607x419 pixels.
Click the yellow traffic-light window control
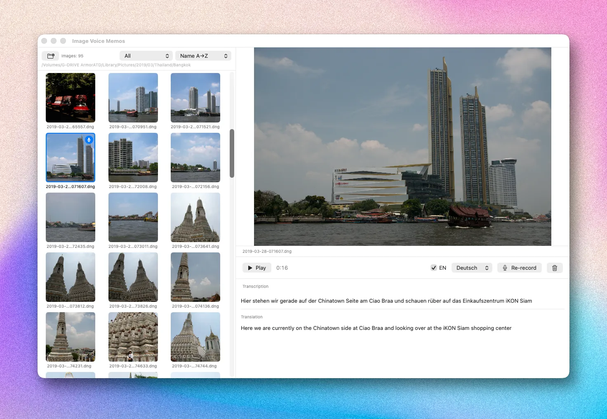click(54, 41)
